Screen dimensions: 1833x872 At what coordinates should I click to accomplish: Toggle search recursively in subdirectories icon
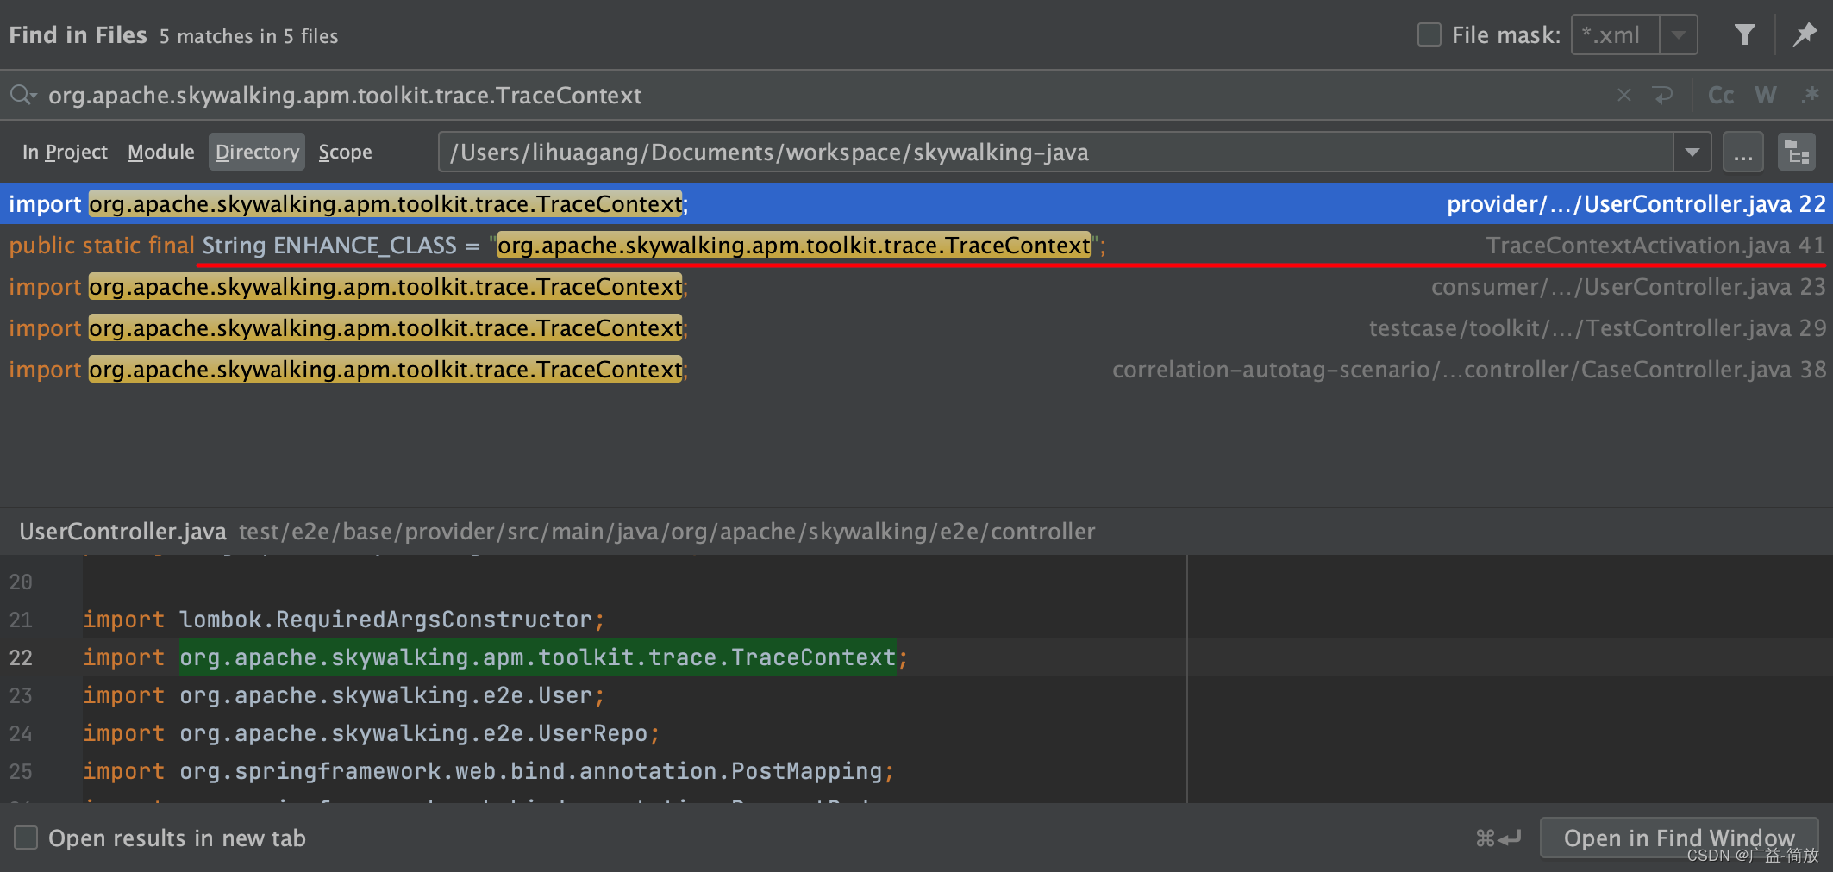click(1797, 153)
